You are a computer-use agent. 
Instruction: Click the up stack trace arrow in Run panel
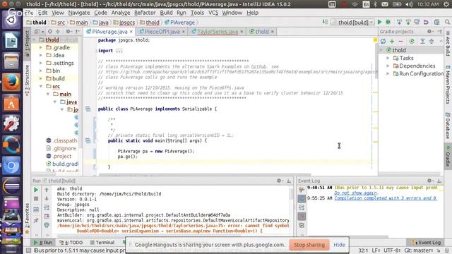(x=47, y=190)
